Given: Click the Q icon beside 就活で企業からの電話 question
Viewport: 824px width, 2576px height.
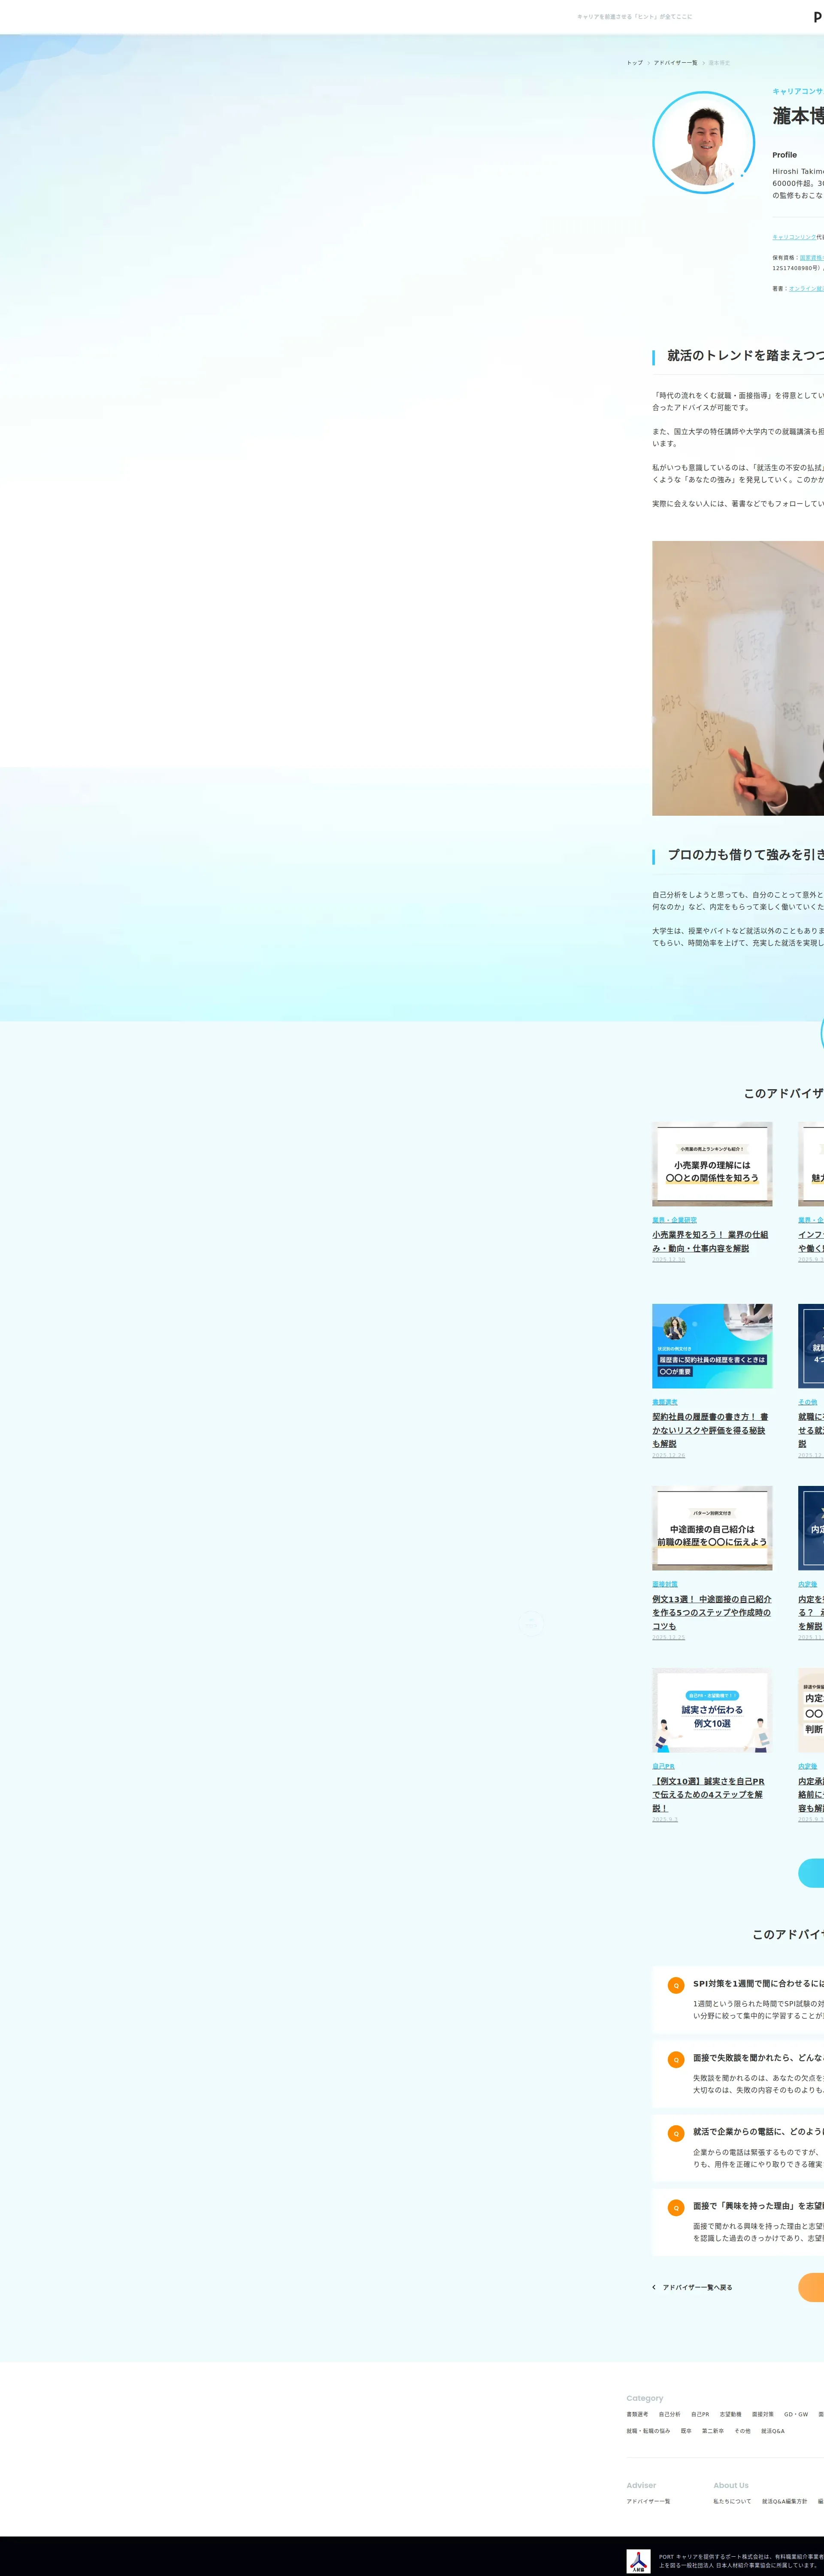Looking at the screenshot, I should (x=676, y=2133).
